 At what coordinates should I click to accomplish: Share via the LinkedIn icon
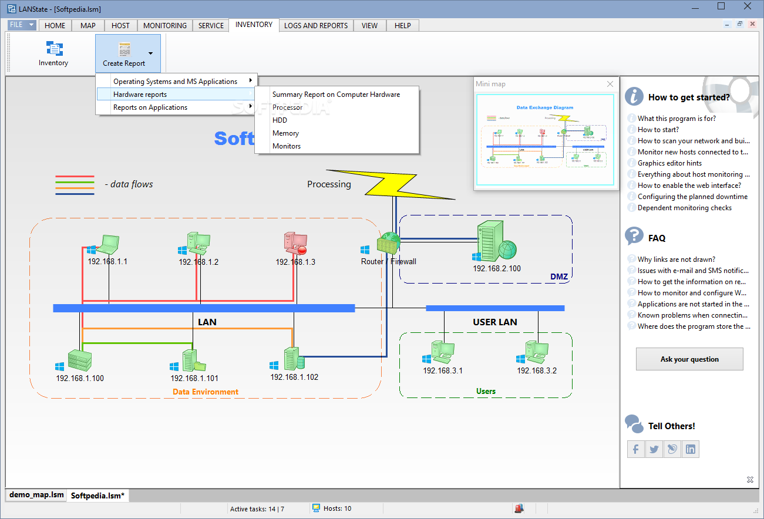click(691, 449)
